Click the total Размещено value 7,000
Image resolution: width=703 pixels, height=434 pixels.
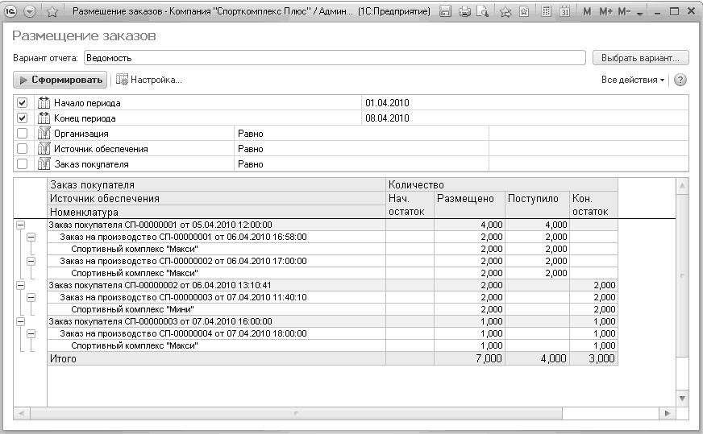tap(489, 358)
